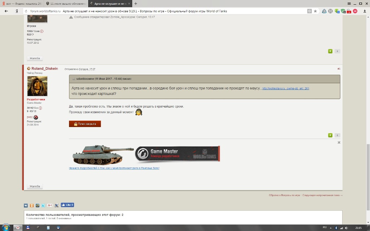Click the rating counter on the upper post

337,51
